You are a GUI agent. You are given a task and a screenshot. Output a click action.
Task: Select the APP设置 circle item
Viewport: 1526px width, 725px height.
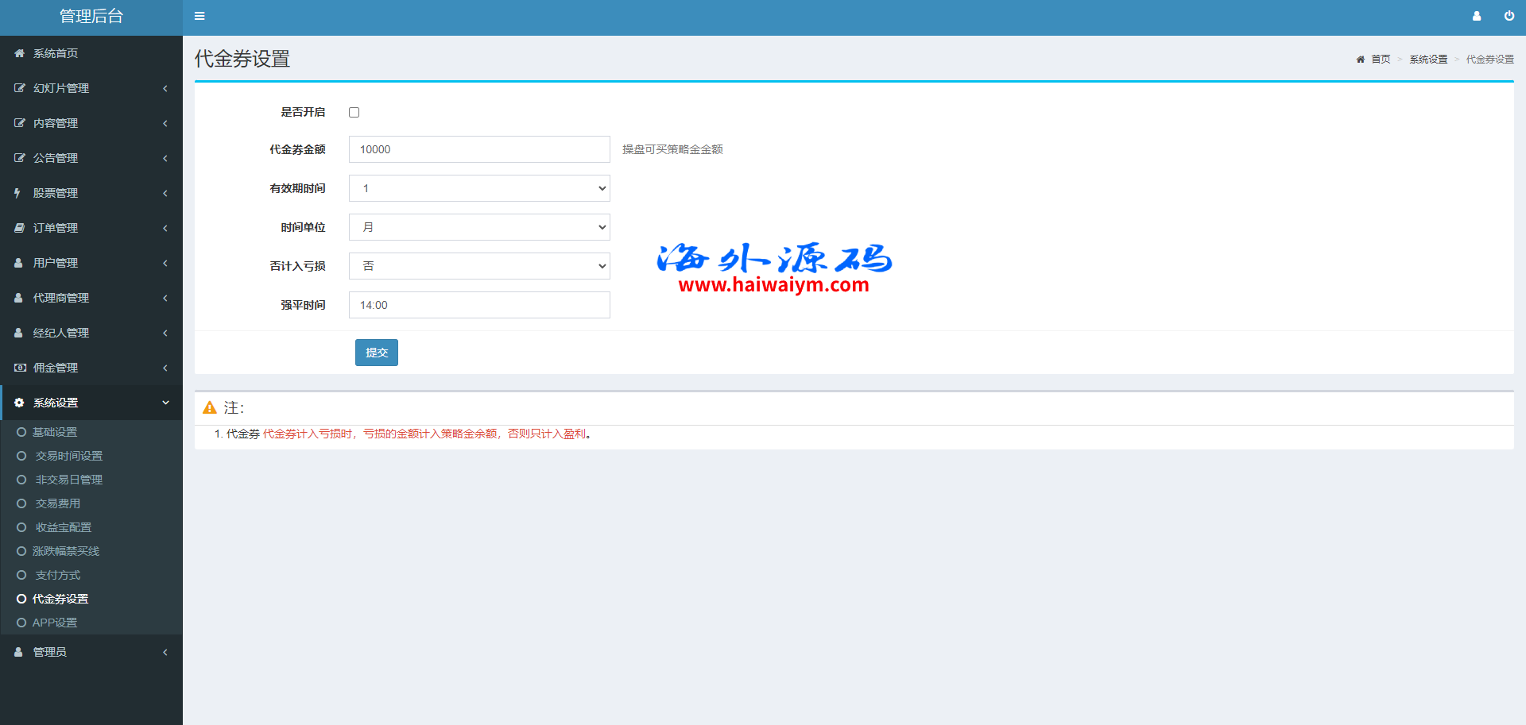pyautogui.click(x=54, y=623)
